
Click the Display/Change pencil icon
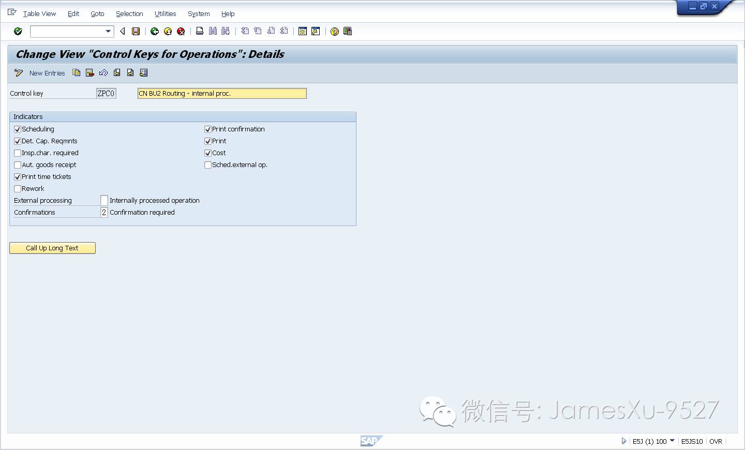pyautogui.click(x=19, y=73)
